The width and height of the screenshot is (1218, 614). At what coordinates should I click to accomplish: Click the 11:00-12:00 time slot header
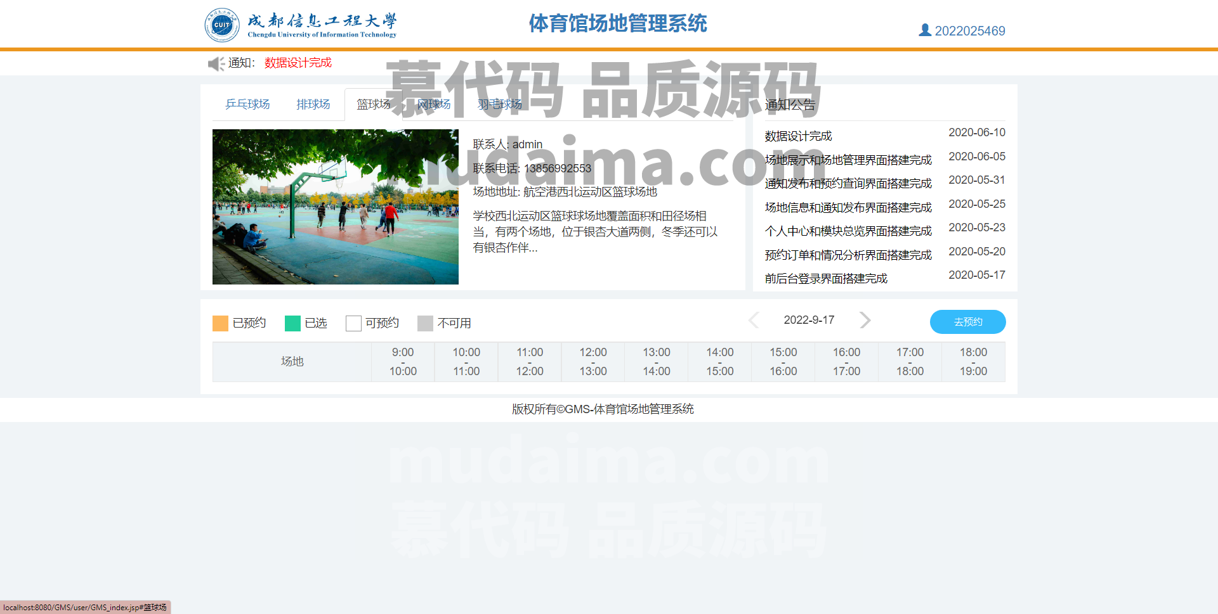(x=530, y=362)
